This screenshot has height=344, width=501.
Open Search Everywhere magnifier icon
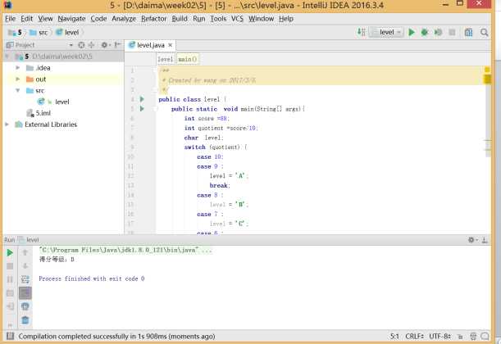[485, 32]
